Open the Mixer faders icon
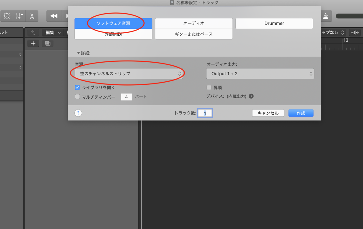 pyautogui.click(x=19, y=16)
